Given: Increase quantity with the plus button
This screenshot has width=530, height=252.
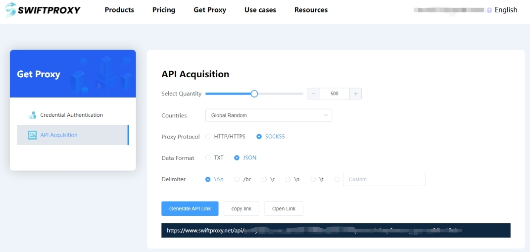Looking at the screenshot, I should 356,94.
